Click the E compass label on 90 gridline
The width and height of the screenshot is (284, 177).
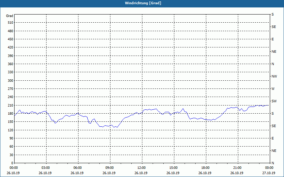point(273,138)
